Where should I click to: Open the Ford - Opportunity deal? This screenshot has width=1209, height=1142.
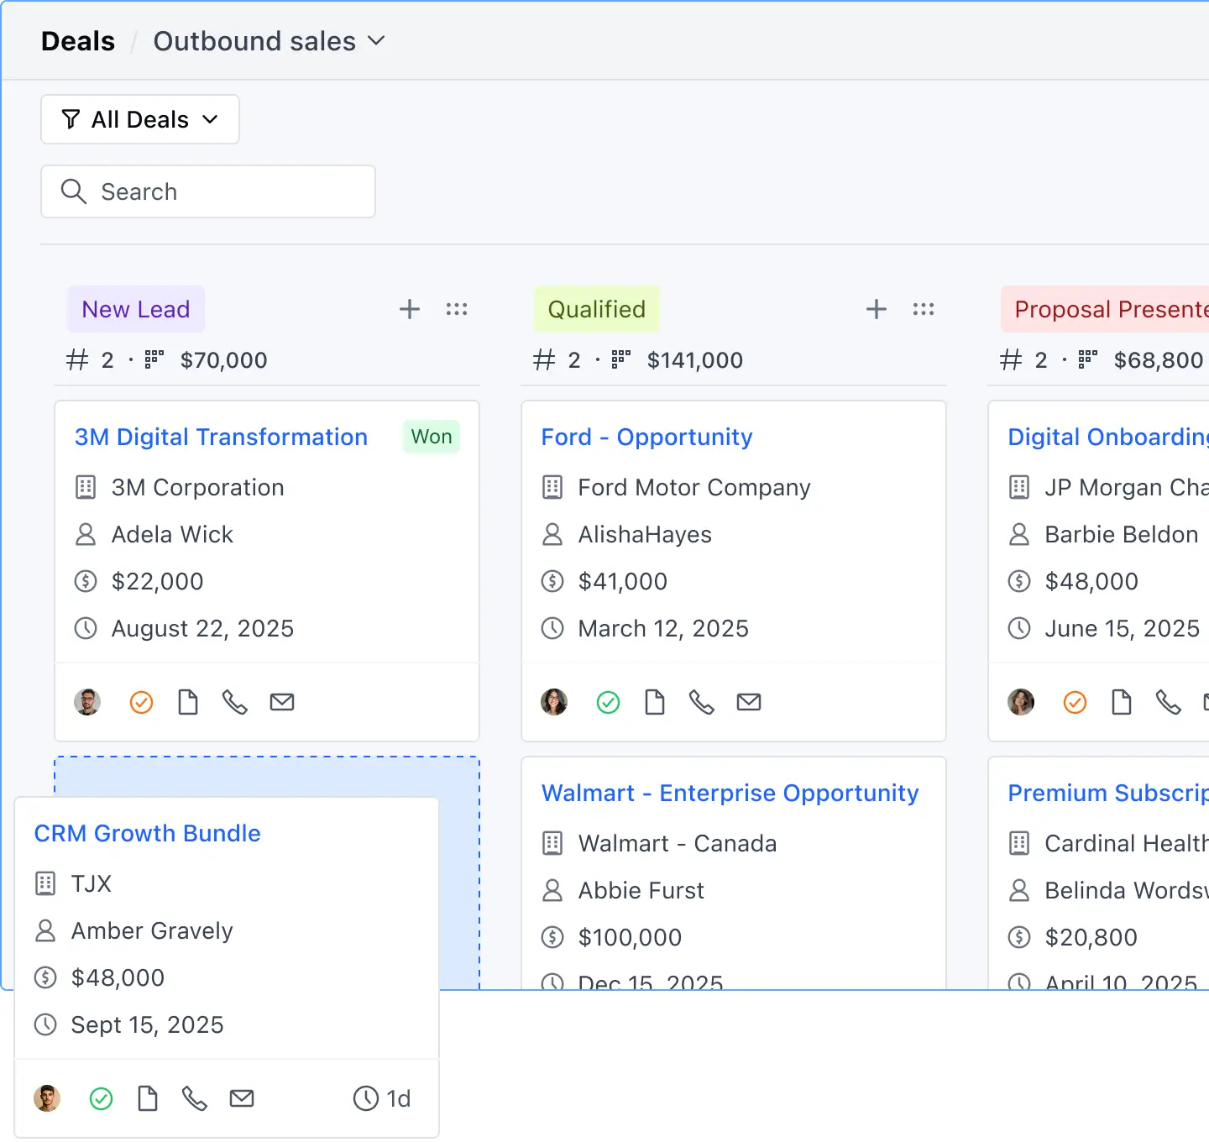646,437
